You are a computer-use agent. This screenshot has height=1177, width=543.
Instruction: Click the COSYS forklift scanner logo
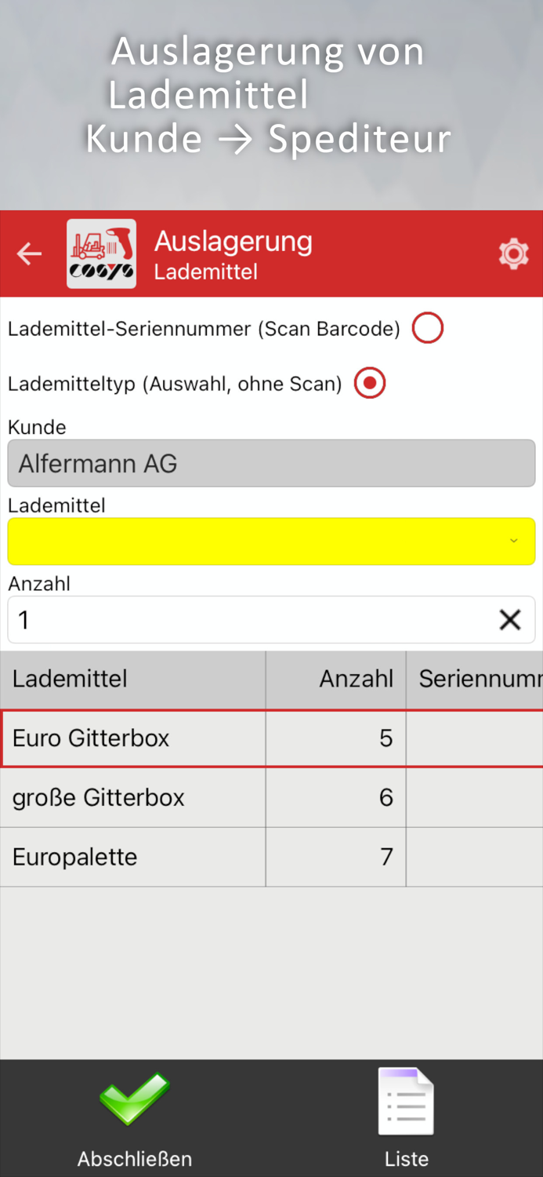click(x=101, y=253)
